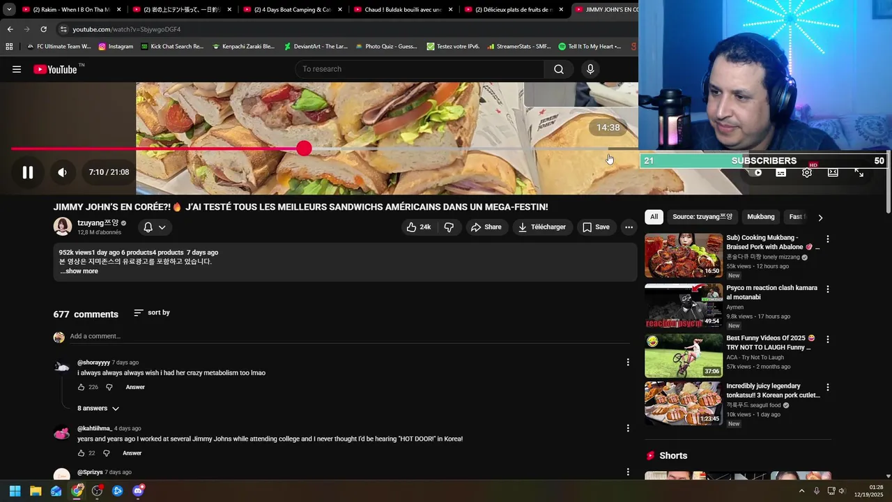This screenshot has height=502, width=892.
Task: Switch to theater mode in the player
Action: (x=833, y=173)
